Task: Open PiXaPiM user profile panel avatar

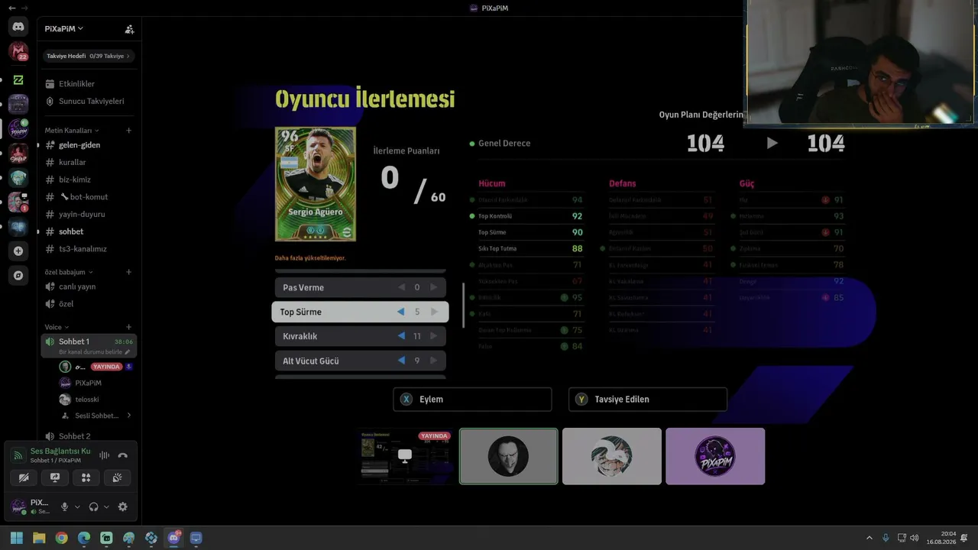Action: click(x=18, y=506)
